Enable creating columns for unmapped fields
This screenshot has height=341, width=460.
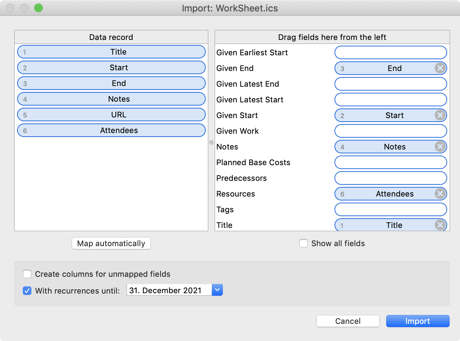(27, 274)
